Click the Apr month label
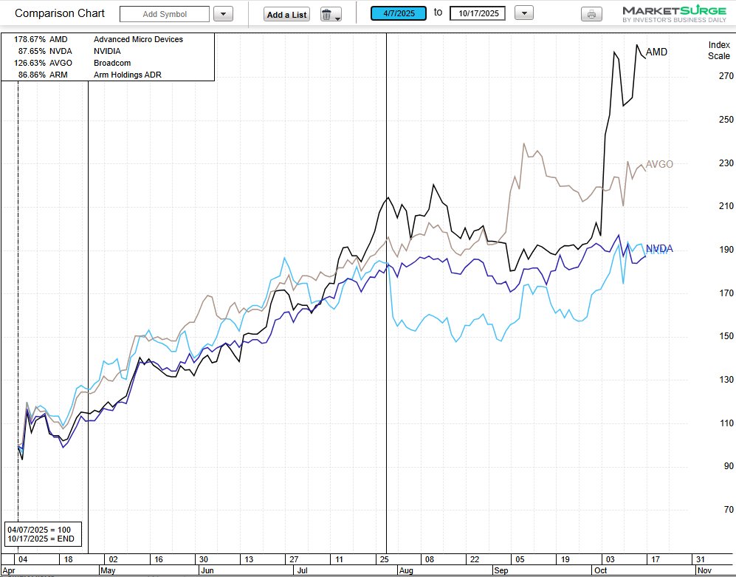 [x=9, y=570]
